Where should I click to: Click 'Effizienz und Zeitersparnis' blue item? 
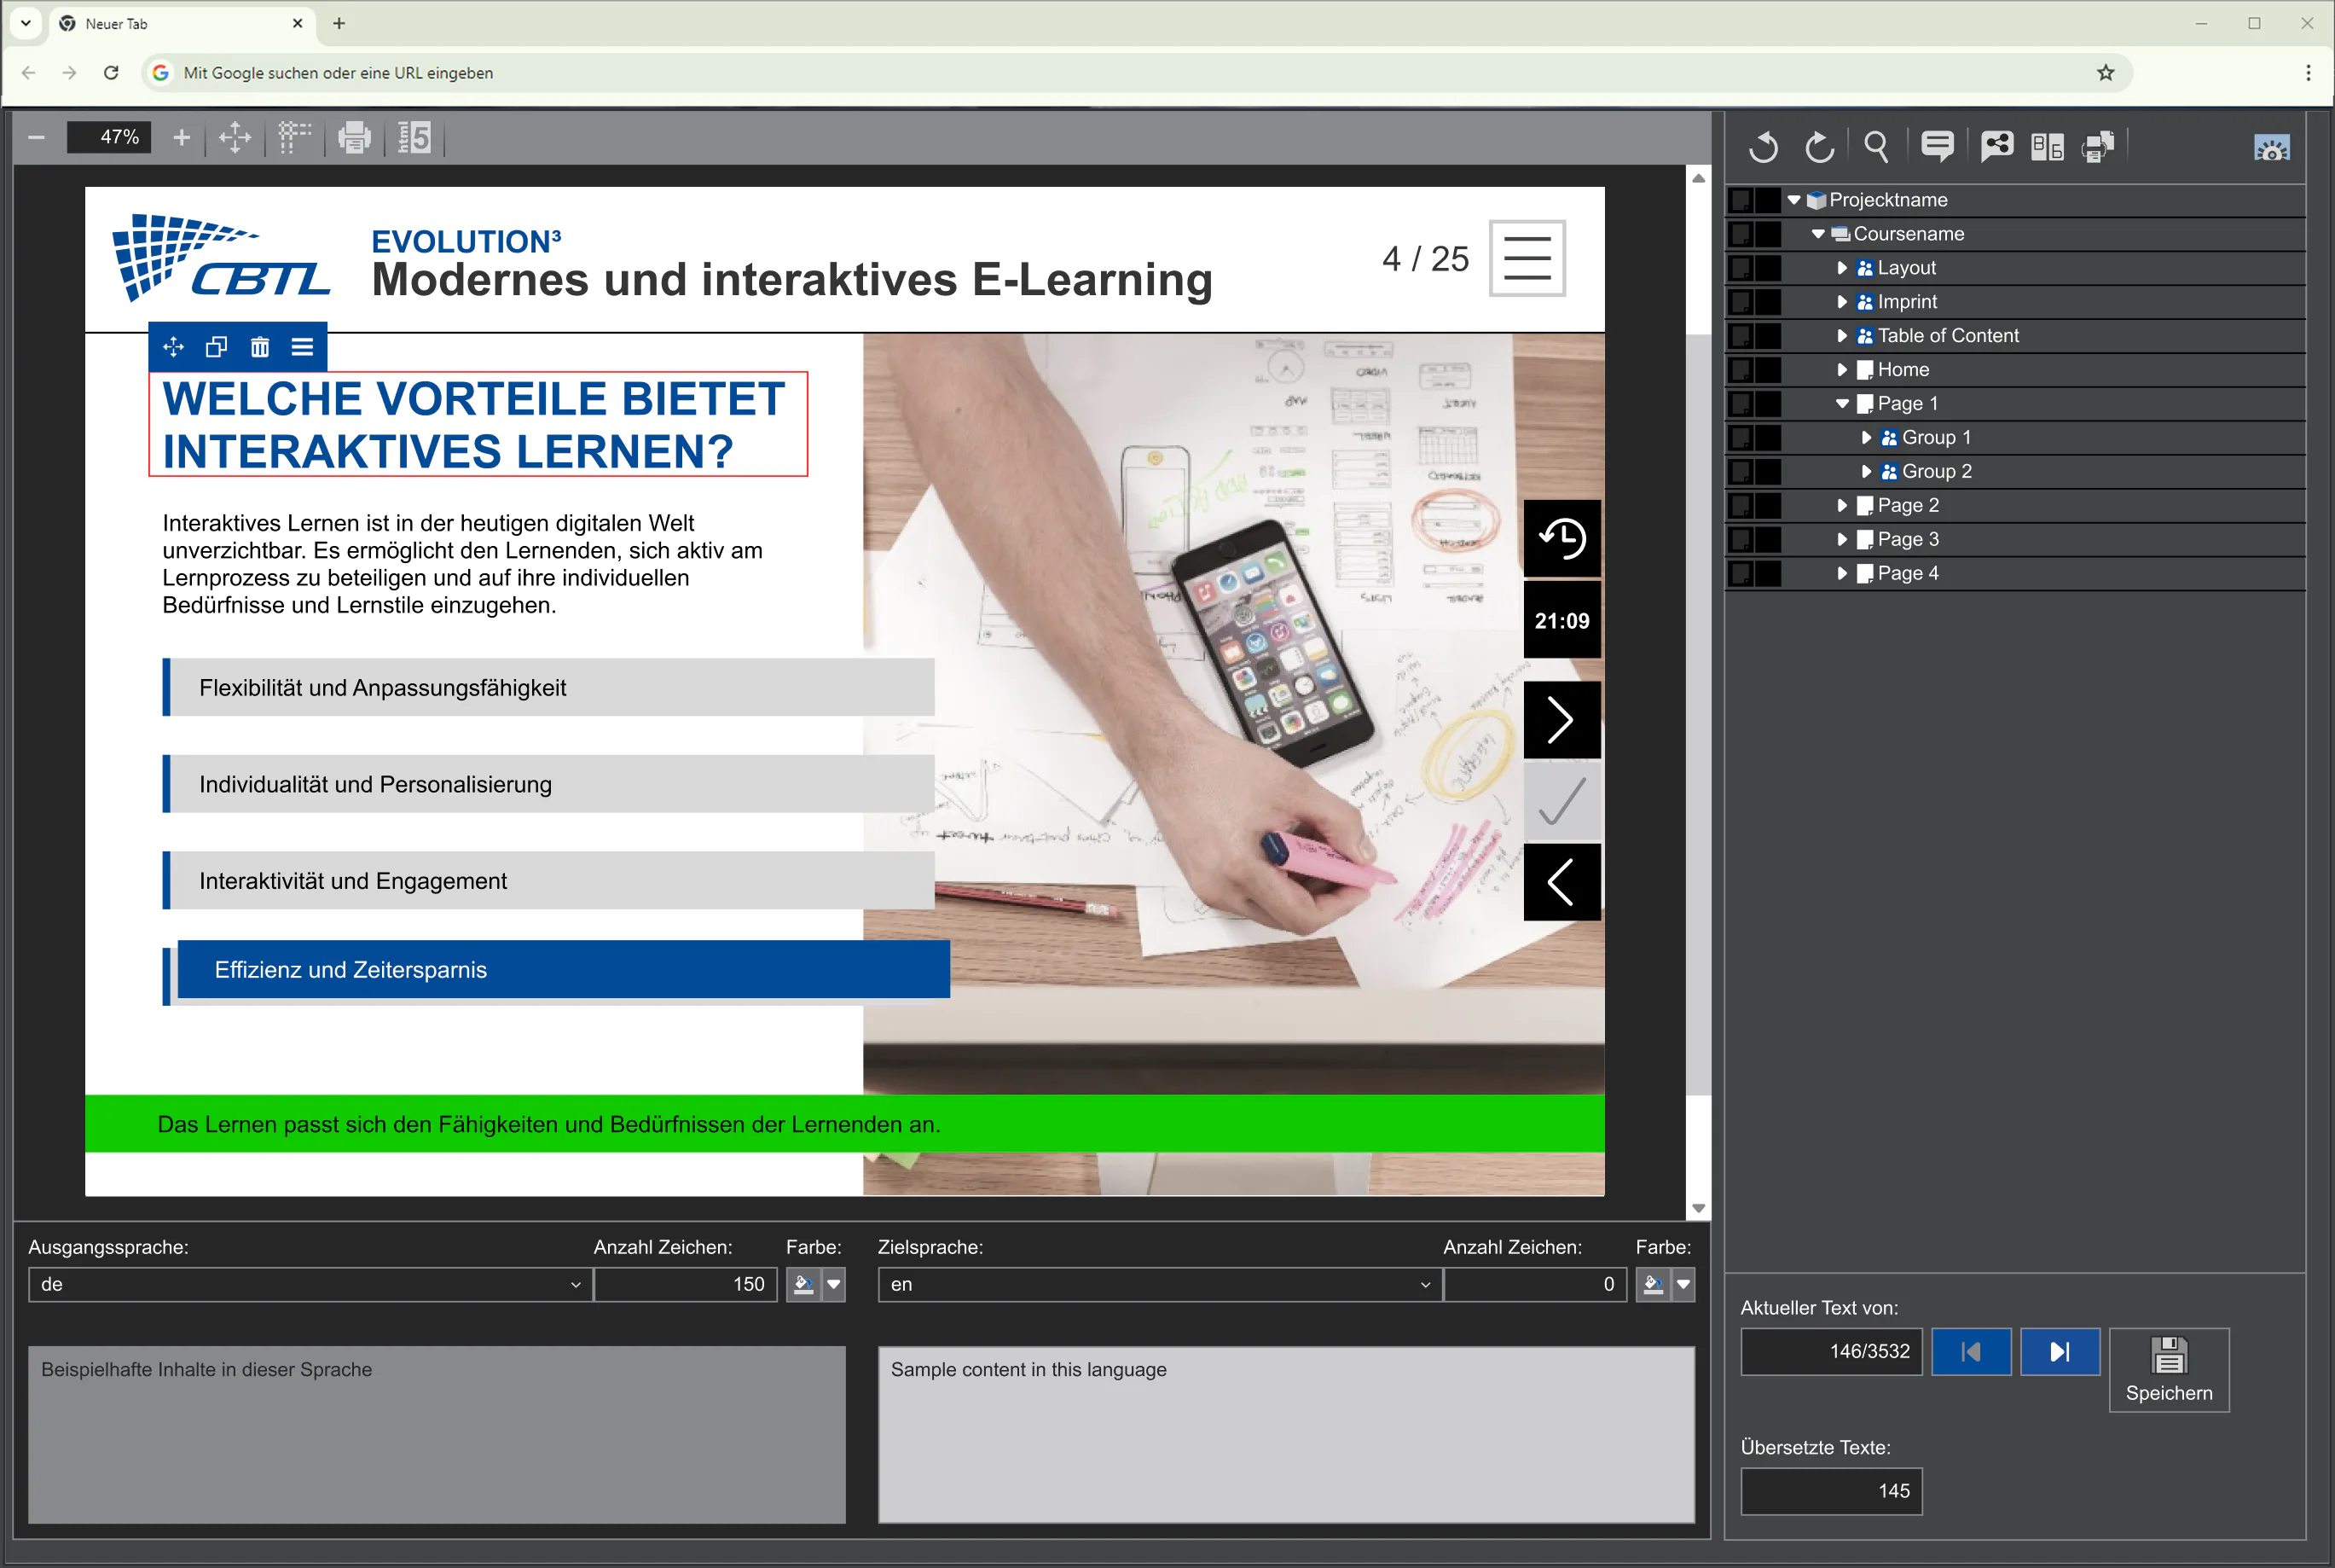[564, 970]
